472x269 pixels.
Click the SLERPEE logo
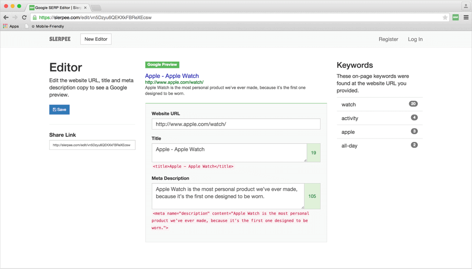tap(60, 39)
